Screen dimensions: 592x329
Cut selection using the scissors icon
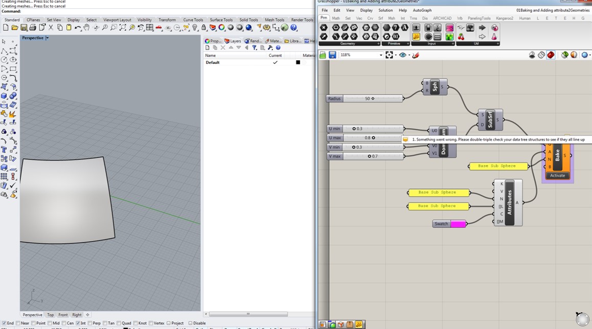(51, 28)
